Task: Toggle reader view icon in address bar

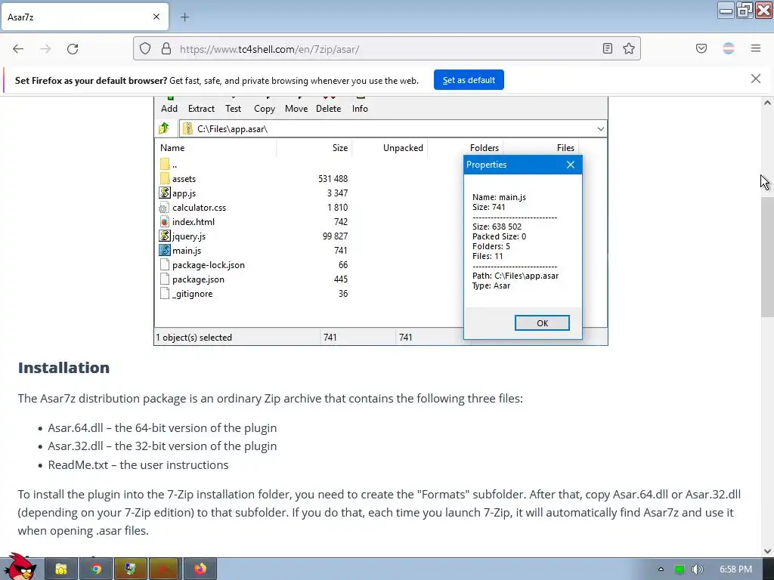Action: (x=608, y=48)
